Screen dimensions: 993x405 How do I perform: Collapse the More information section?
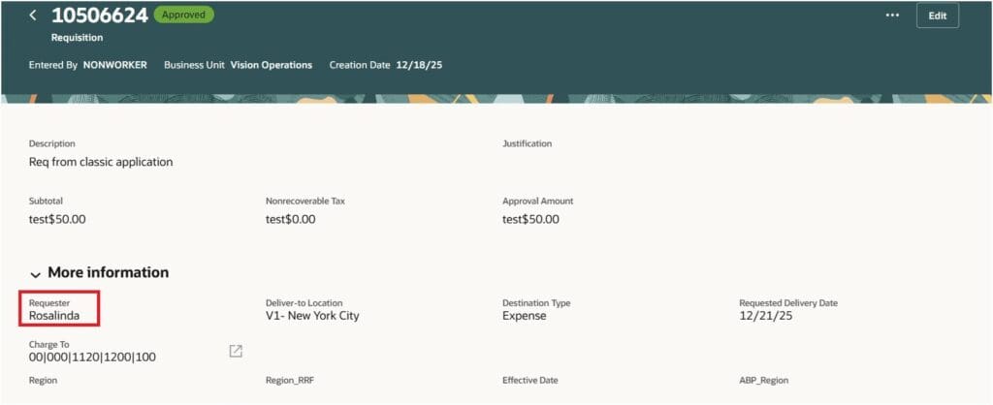click(x=36, y=273)
